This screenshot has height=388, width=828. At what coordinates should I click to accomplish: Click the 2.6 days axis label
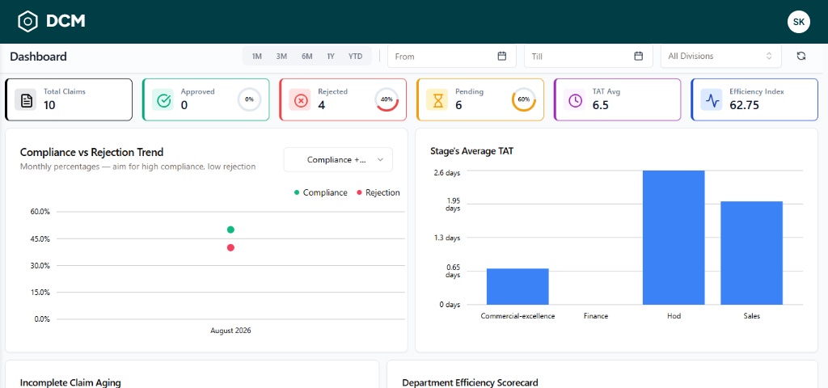(446, 173)
